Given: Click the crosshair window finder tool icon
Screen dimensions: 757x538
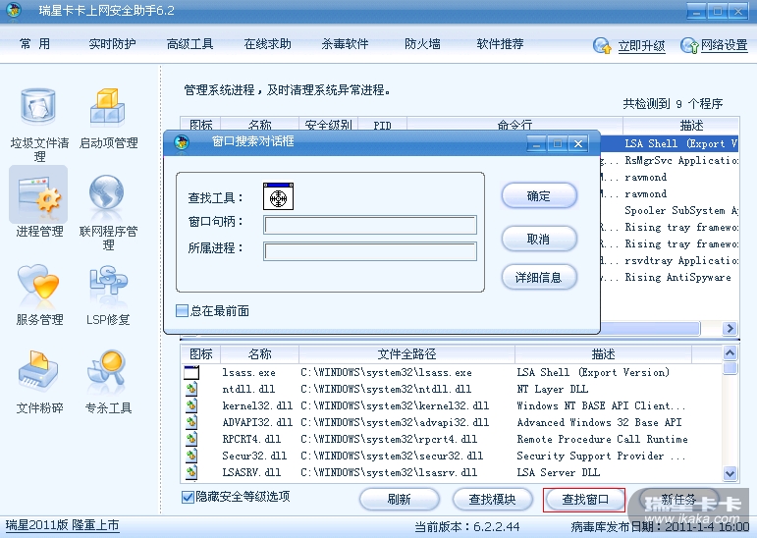Looking at the screenshot, I should [278, 196].
